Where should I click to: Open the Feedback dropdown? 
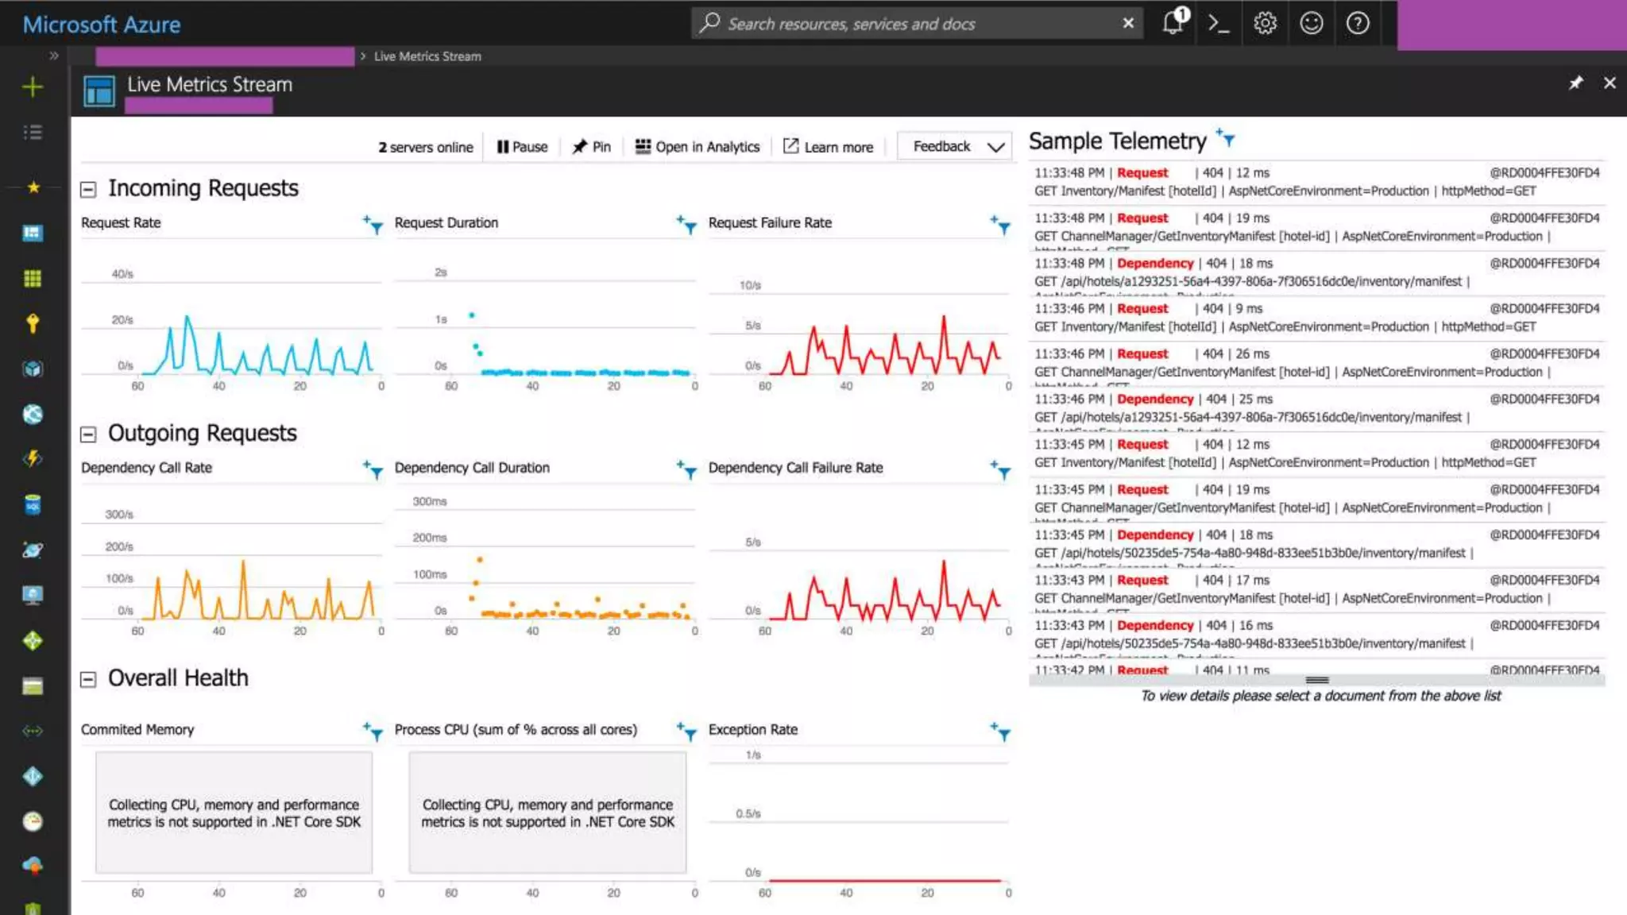(x=956, y=147)
